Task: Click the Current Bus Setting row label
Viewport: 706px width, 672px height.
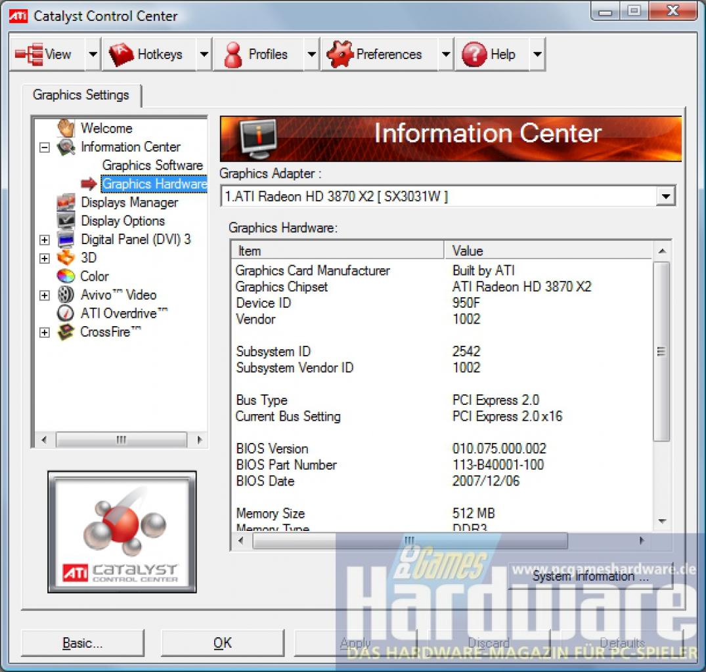Action: (x=288, y=416)
